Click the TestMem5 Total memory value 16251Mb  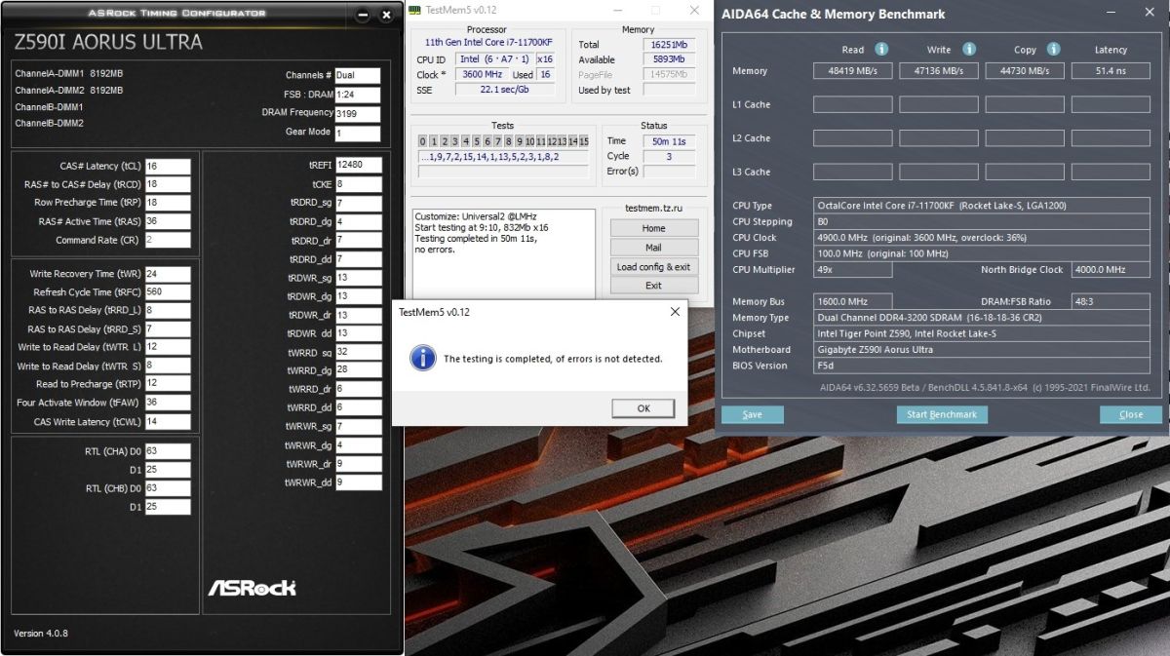pyautogui.click(x=669, y=45)
